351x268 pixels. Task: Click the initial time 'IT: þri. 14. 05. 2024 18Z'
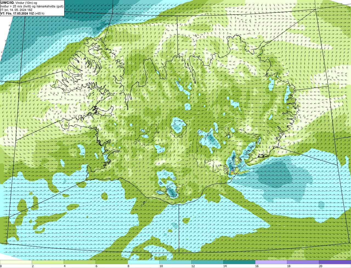(17, 10)
